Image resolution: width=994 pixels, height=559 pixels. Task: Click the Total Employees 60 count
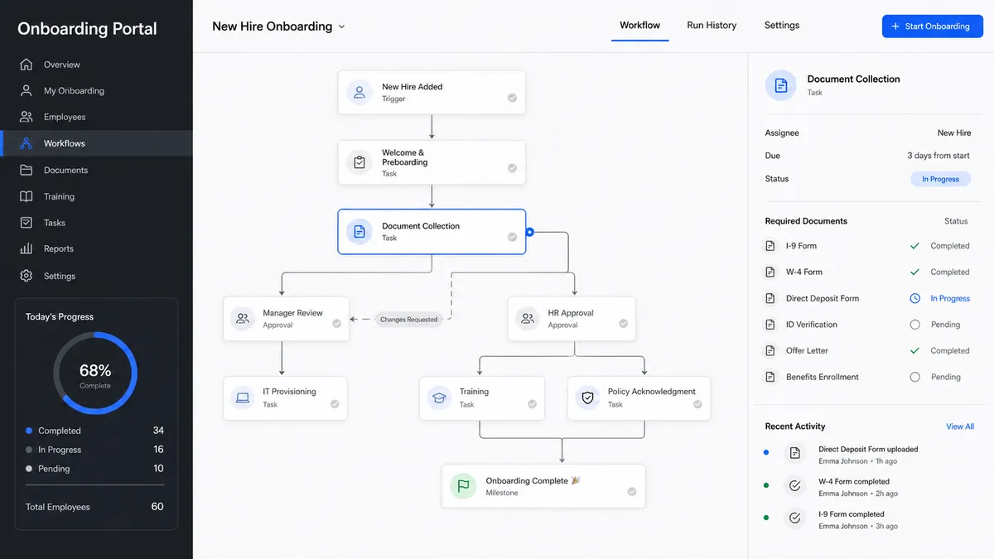pos(157,506)
